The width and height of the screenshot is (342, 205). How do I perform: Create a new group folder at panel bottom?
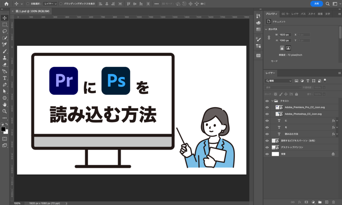point(320,202)
